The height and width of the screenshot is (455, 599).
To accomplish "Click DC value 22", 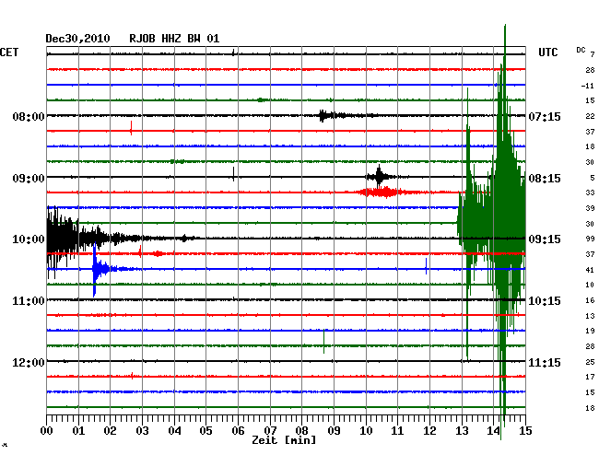I will tap(590, 116).
